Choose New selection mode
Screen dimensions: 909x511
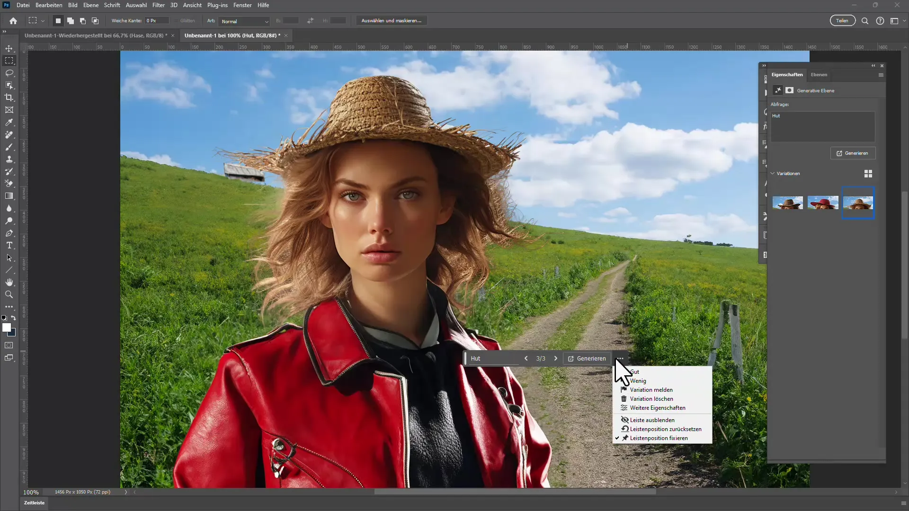pyautogui.click(x=58, y=21)
